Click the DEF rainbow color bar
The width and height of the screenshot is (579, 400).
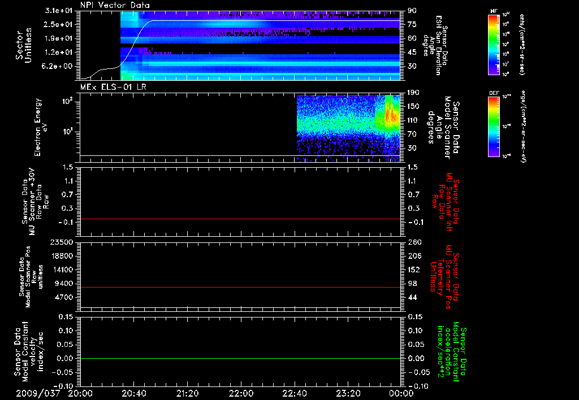pos(494,127)
